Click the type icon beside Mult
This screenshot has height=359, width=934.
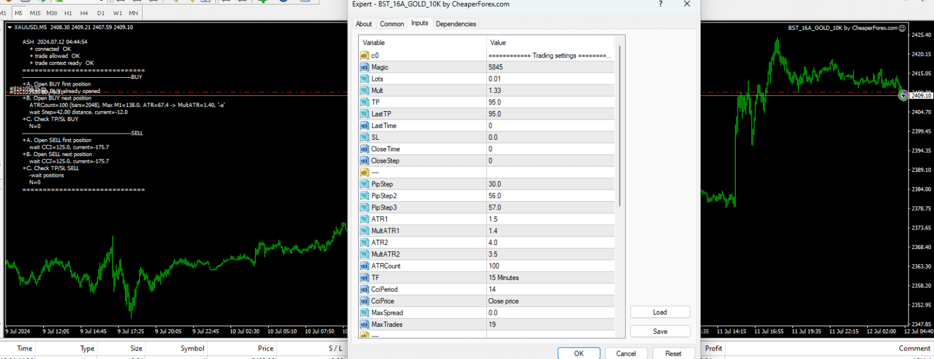point(364,91)
